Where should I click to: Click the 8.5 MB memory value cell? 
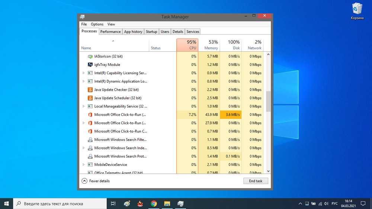(x=209, y=148)
